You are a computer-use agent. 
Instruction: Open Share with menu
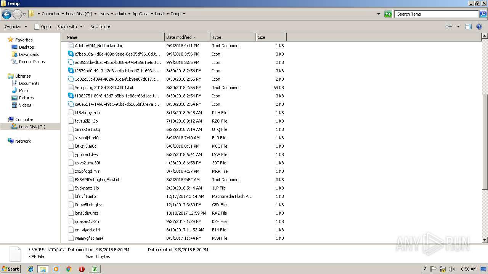pyautogui.click(x=70, y=27)
